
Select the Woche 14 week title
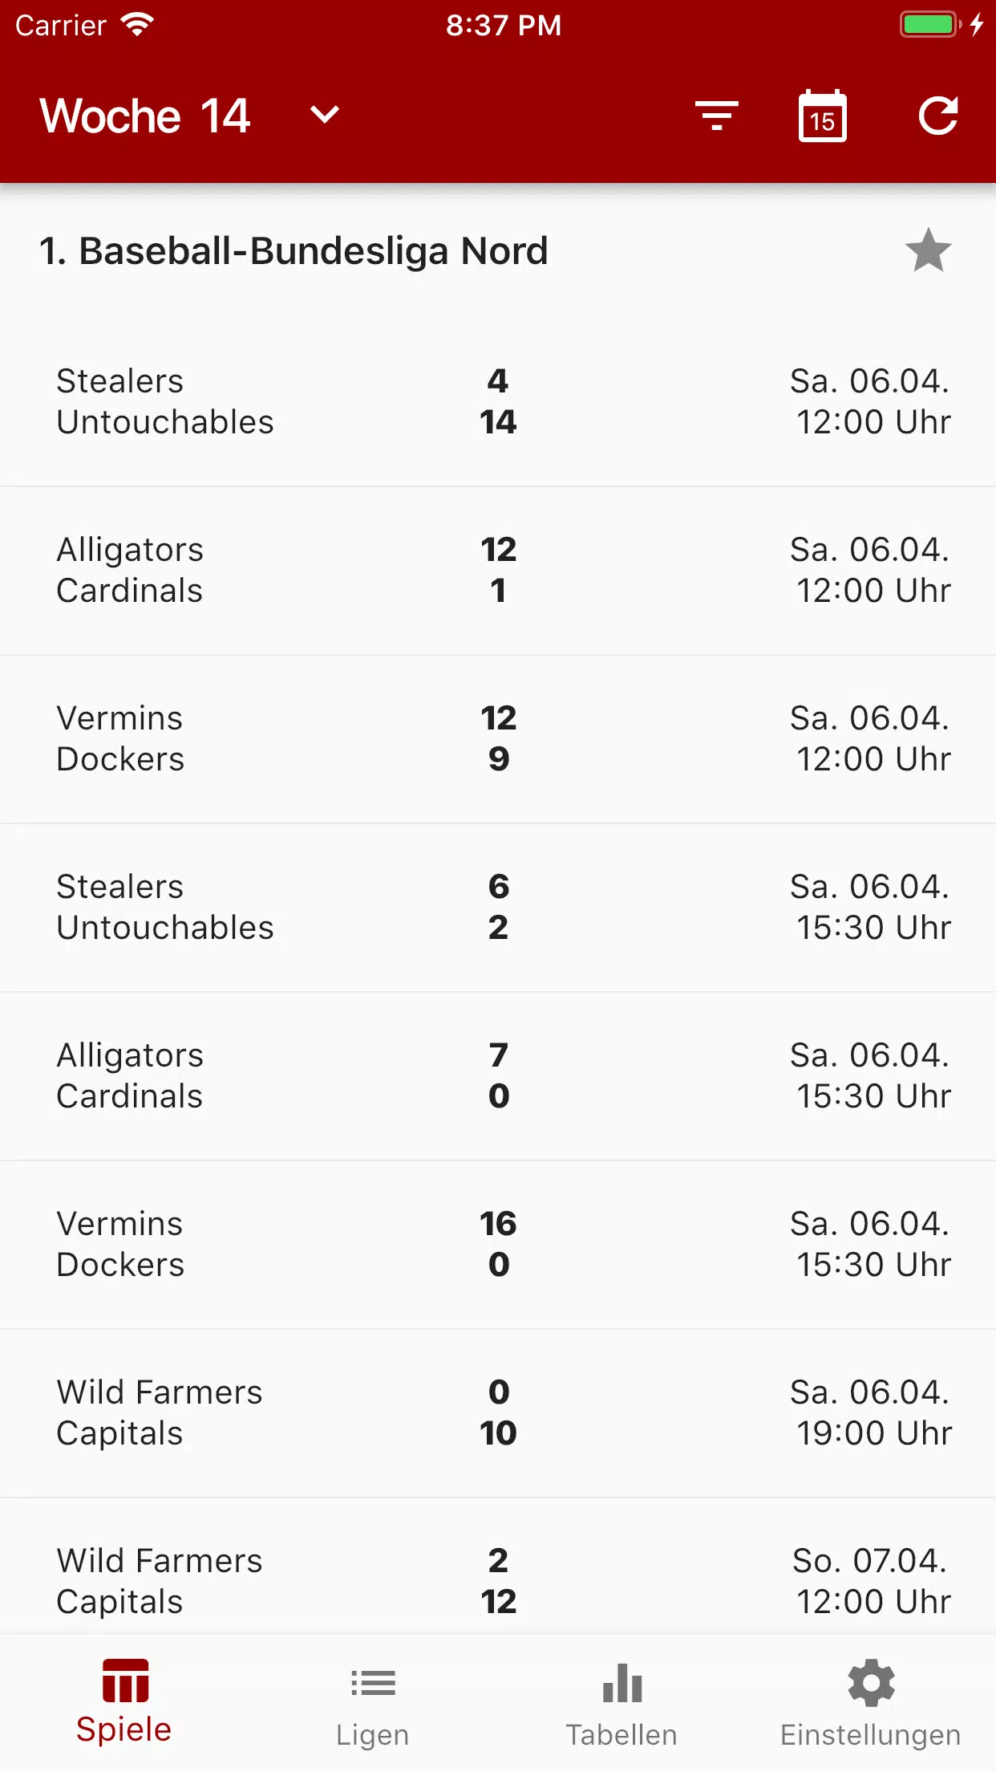[145, 116]
